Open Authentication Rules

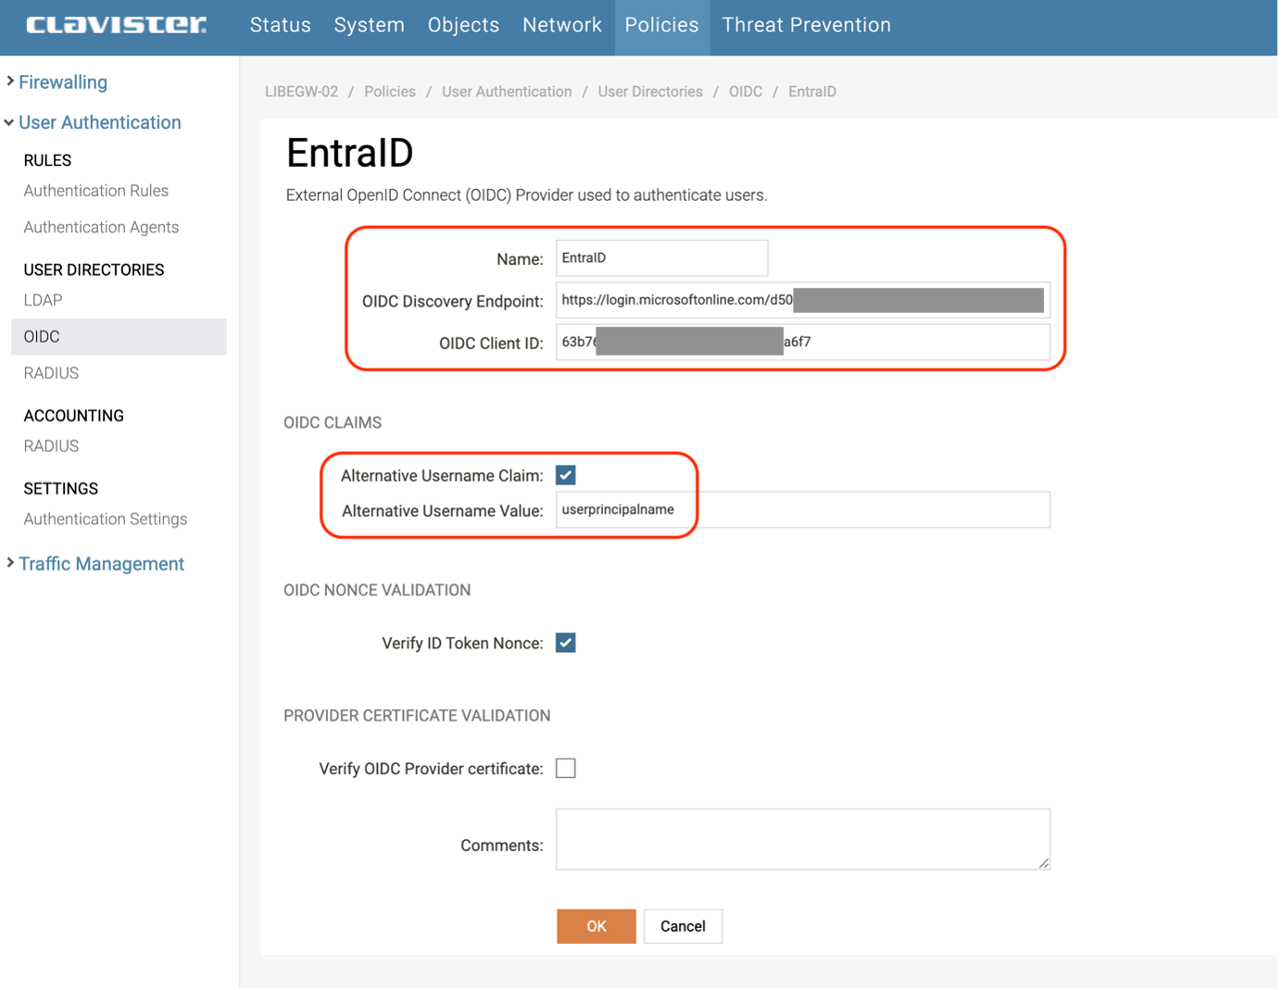pos(96,191)
